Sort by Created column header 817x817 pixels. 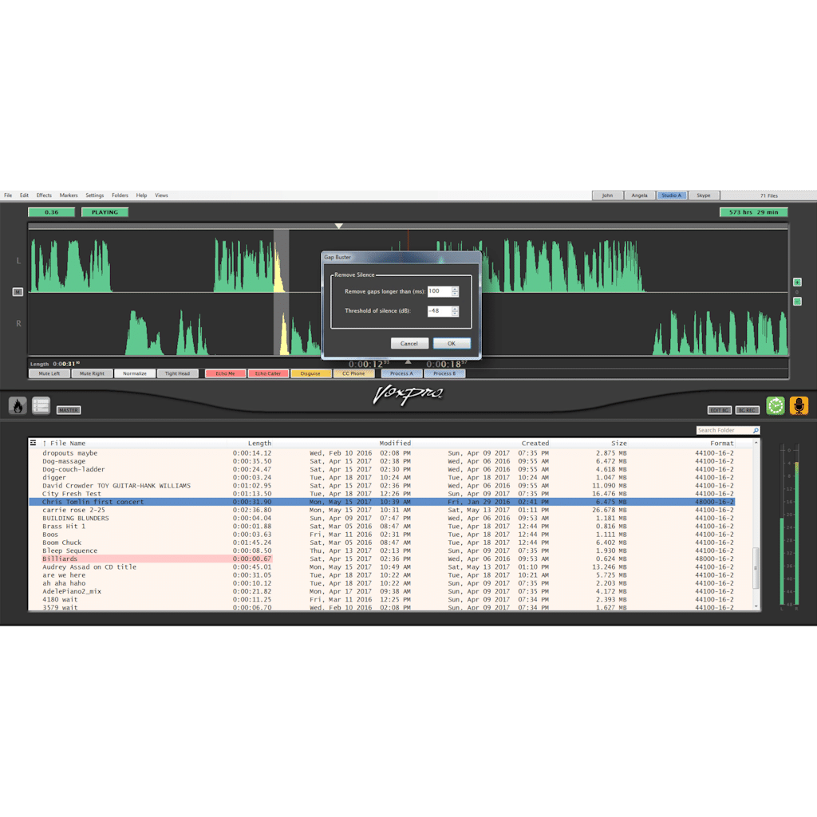click(x=535, y=443)
